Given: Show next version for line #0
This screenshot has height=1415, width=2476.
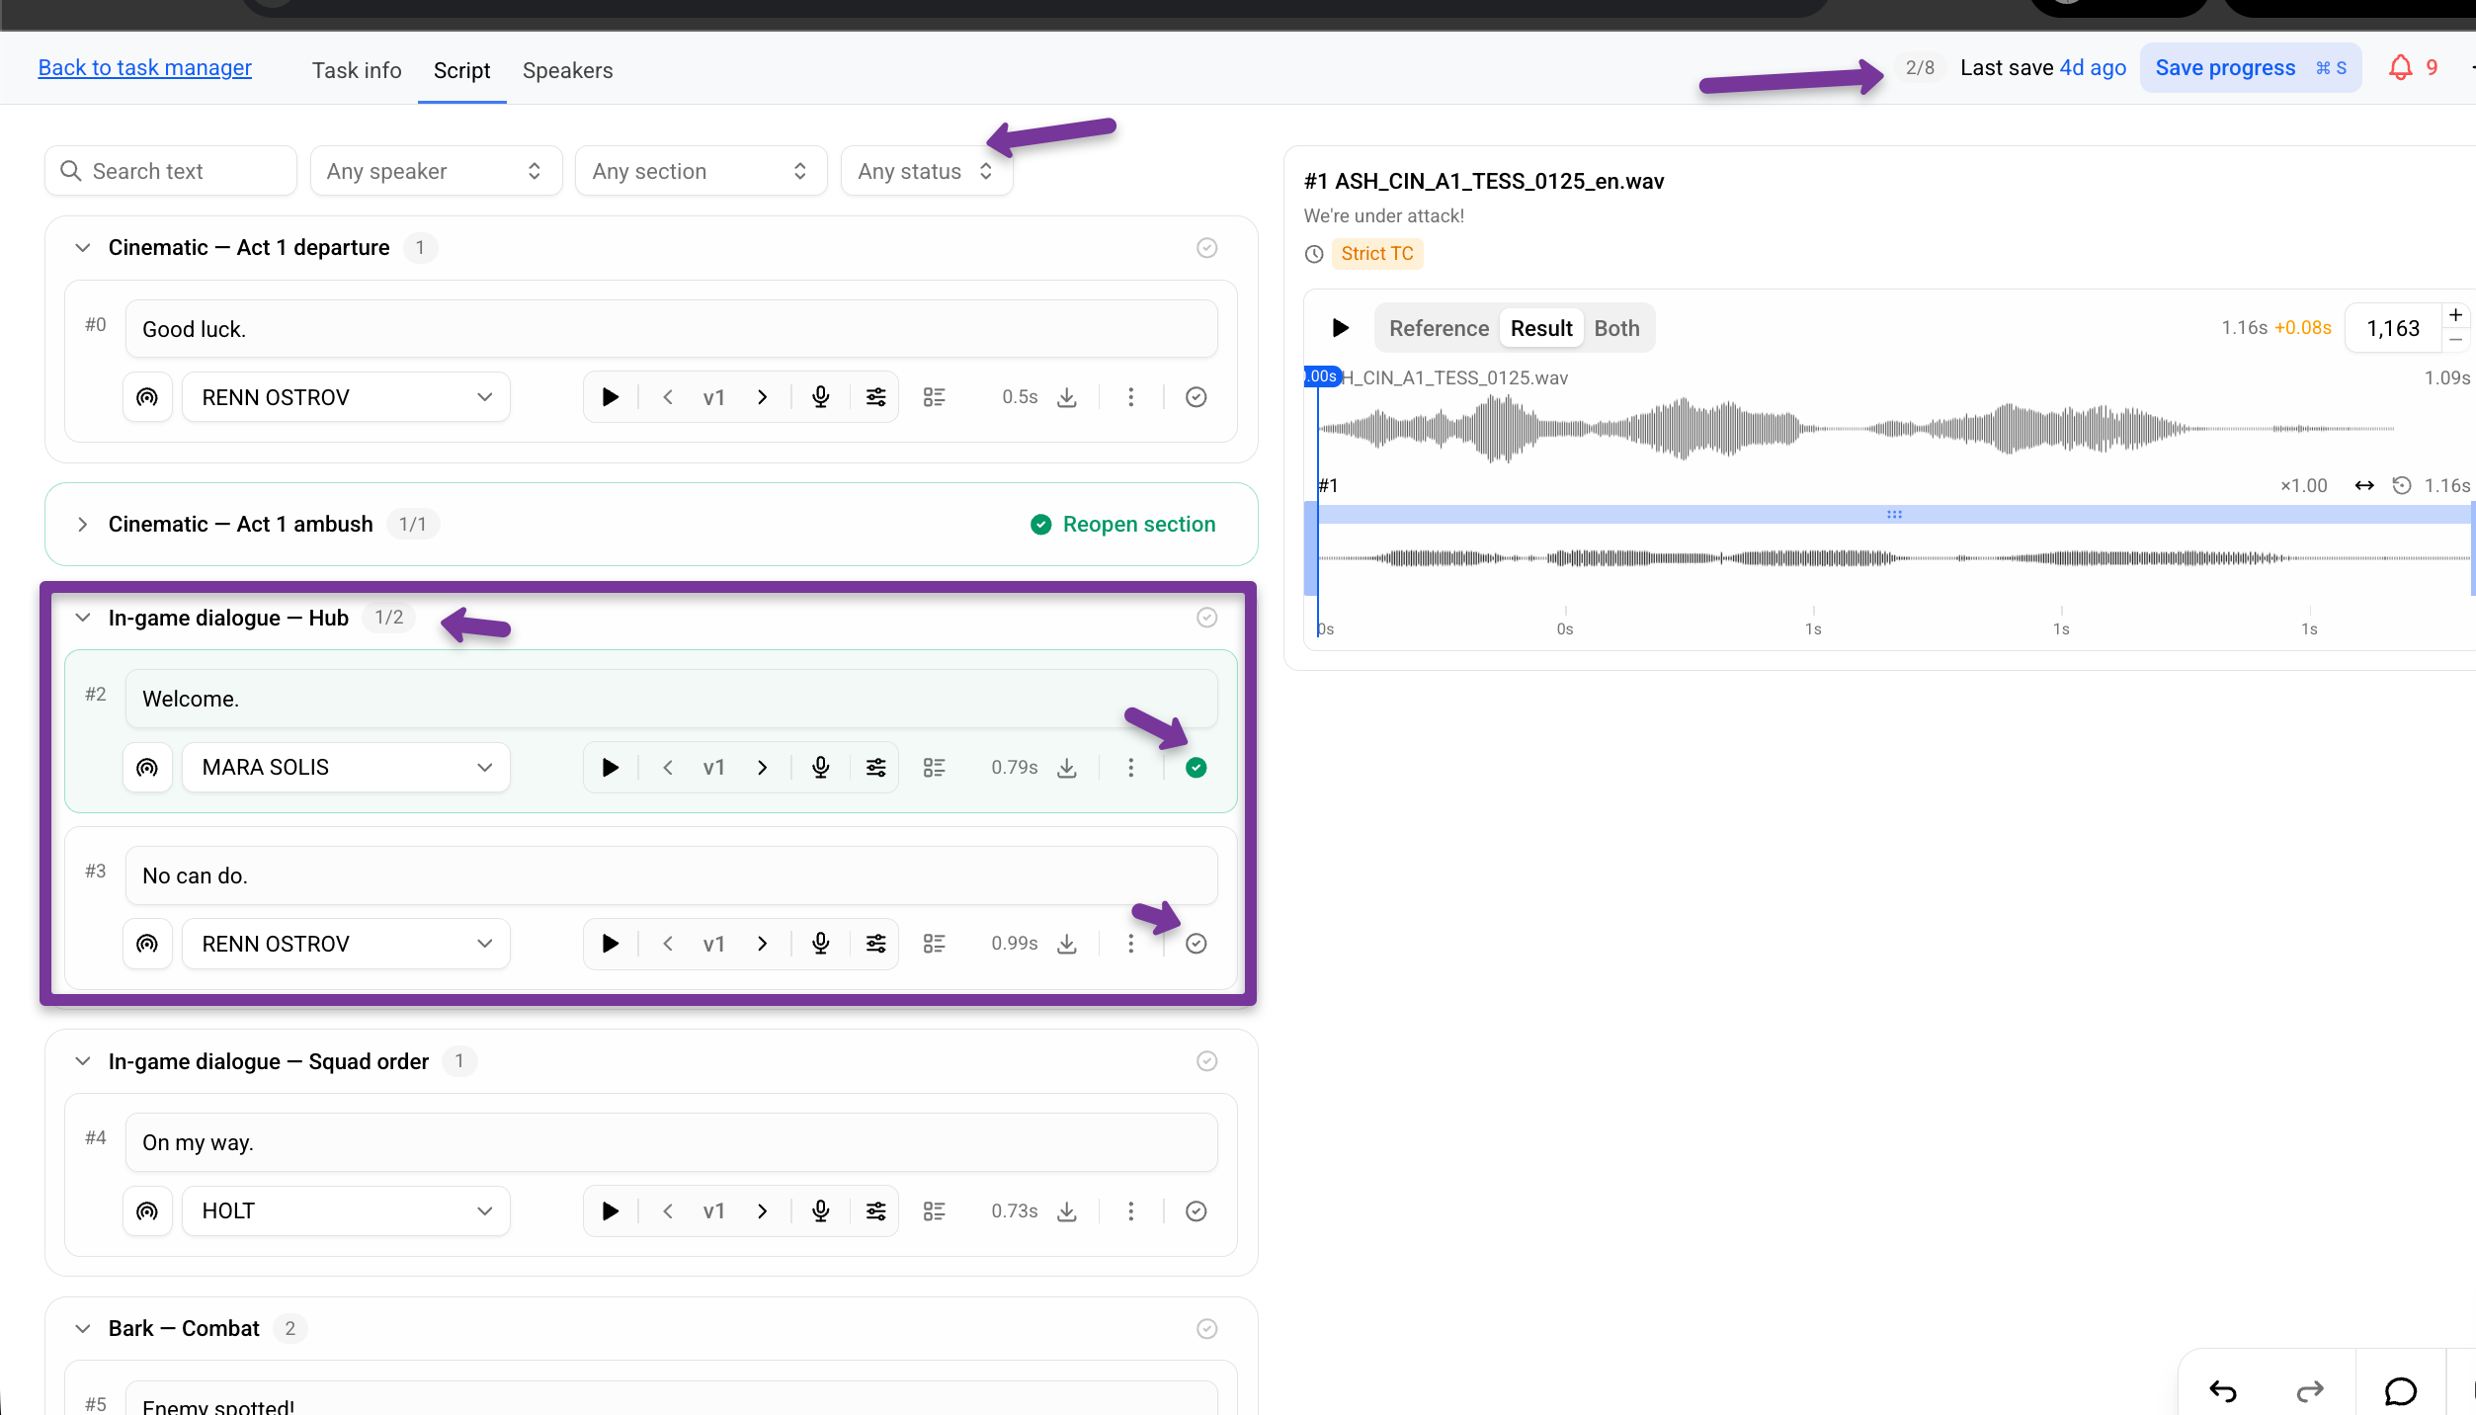Looking at the screenshot, I should pyautogui.click(x=762, y=397).
